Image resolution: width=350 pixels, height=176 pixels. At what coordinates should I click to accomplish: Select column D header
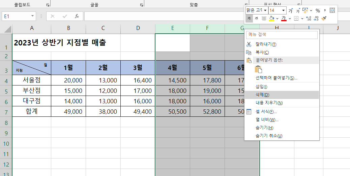138,28
